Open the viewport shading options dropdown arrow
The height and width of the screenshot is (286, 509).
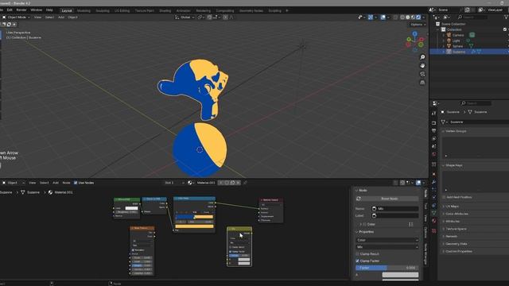pyautogui.click(x=424, y=17)
